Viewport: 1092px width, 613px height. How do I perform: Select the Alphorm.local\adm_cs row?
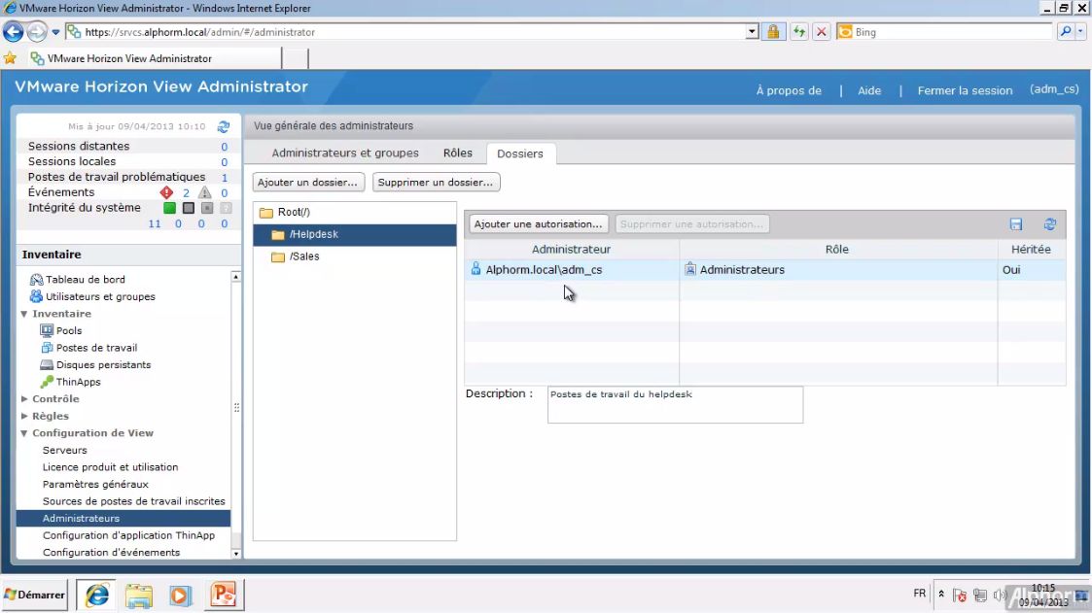(x=764, y=270)
